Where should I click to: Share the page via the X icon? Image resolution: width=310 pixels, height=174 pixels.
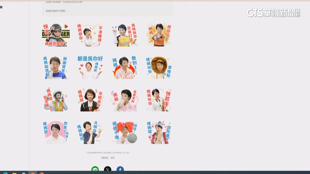pos(108,169)
